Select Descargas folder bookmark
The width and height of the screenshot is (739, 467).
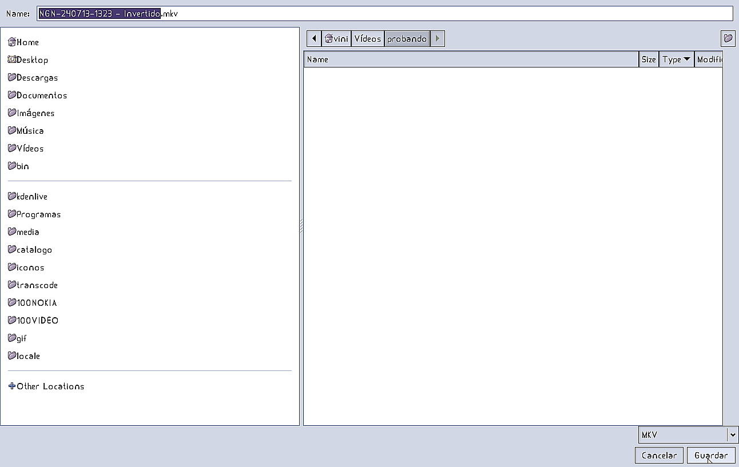(x=37, y=78)
